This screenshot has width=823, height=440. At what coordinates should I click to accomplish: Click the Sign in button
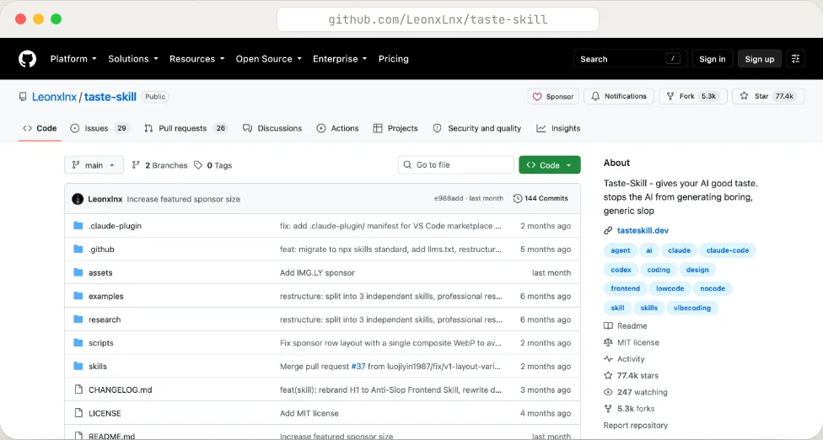click(x=713, y=59)
